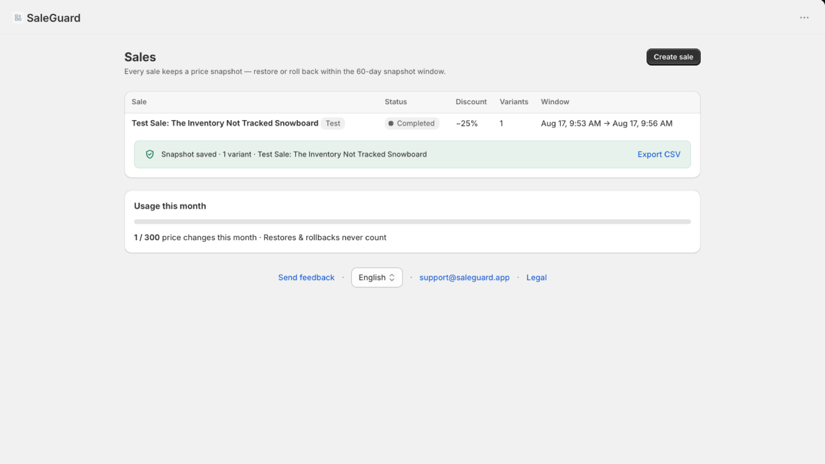Viewport: 825px width, 464px height.
Task: Click the Status column header
Action: (x=395, y=102)
